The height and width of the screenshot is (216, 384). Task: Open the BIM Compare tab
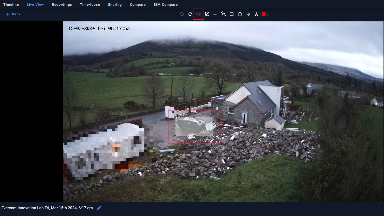(x=166, y=4)
